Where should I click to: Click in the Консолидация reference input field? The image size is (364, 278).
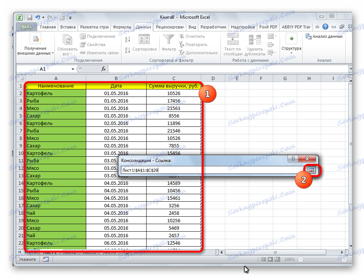(x=212, y=170)
